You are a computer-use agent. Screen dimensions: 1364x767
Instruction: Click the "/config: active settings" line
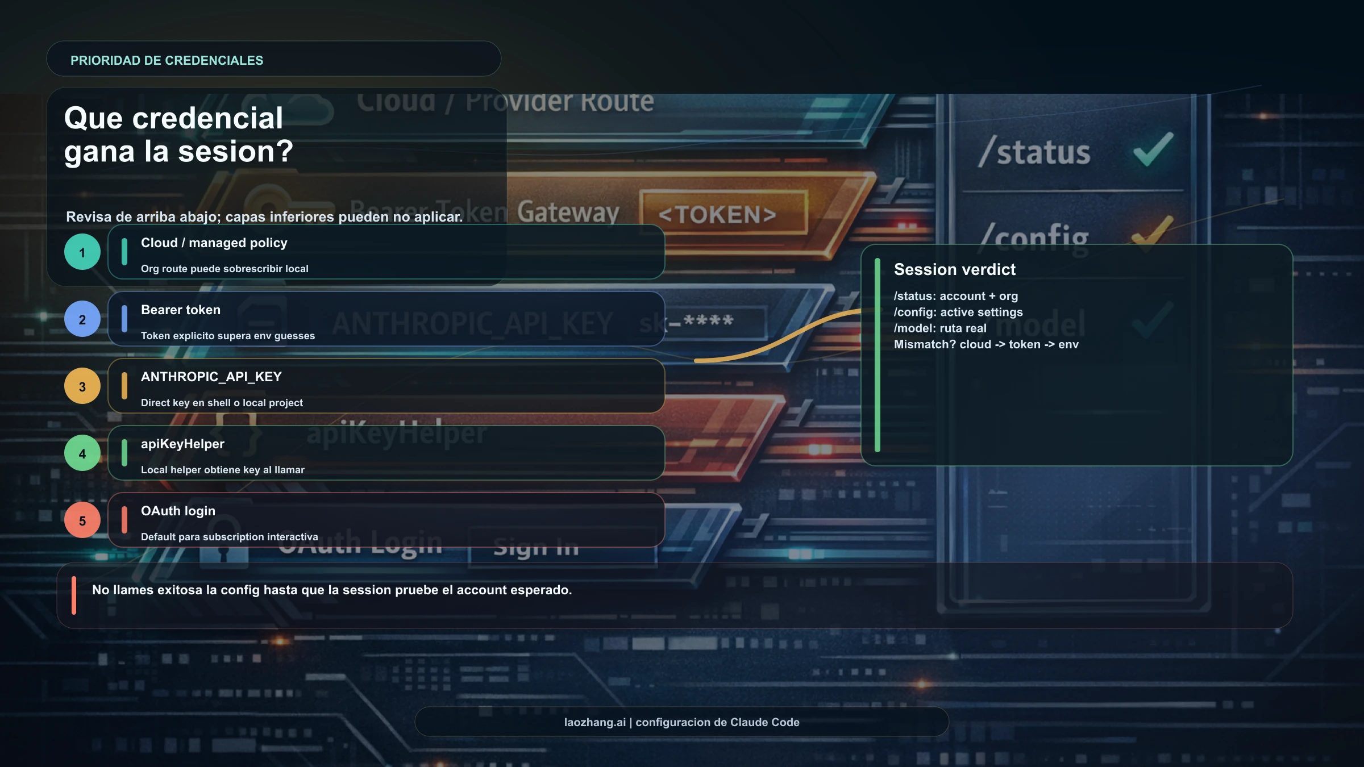point(958,312)
